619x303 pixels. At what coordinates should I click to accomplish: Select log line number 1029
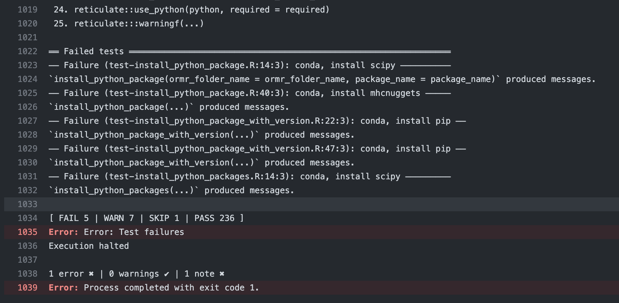(27, 149)
